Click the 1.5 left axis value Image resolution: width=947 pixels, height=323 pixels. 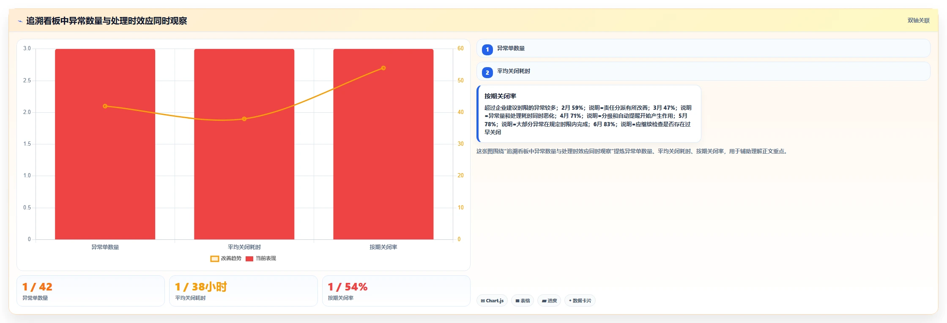[27, 144]
